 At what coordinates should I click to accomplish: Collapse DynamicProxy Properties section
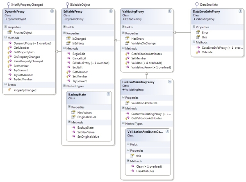[5, 27]
